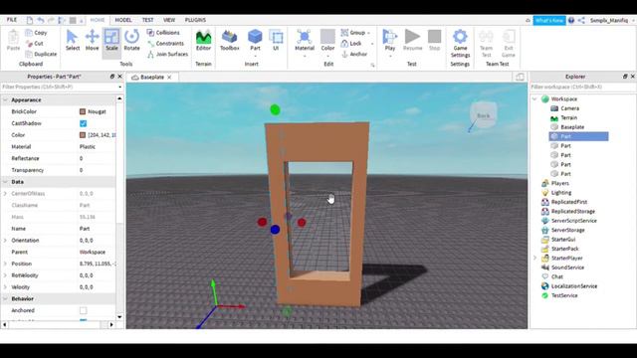Toggle the CastShadow checkbox
This screenshot has height=358, width=637.
click(83, 123)
